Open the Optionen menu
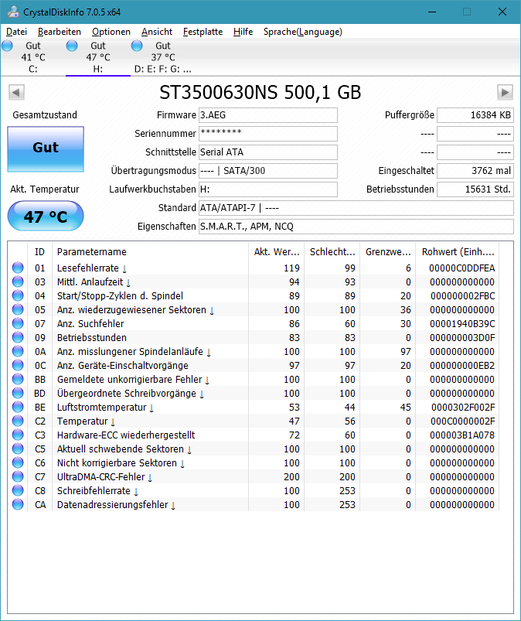 (x=111, y=32)
